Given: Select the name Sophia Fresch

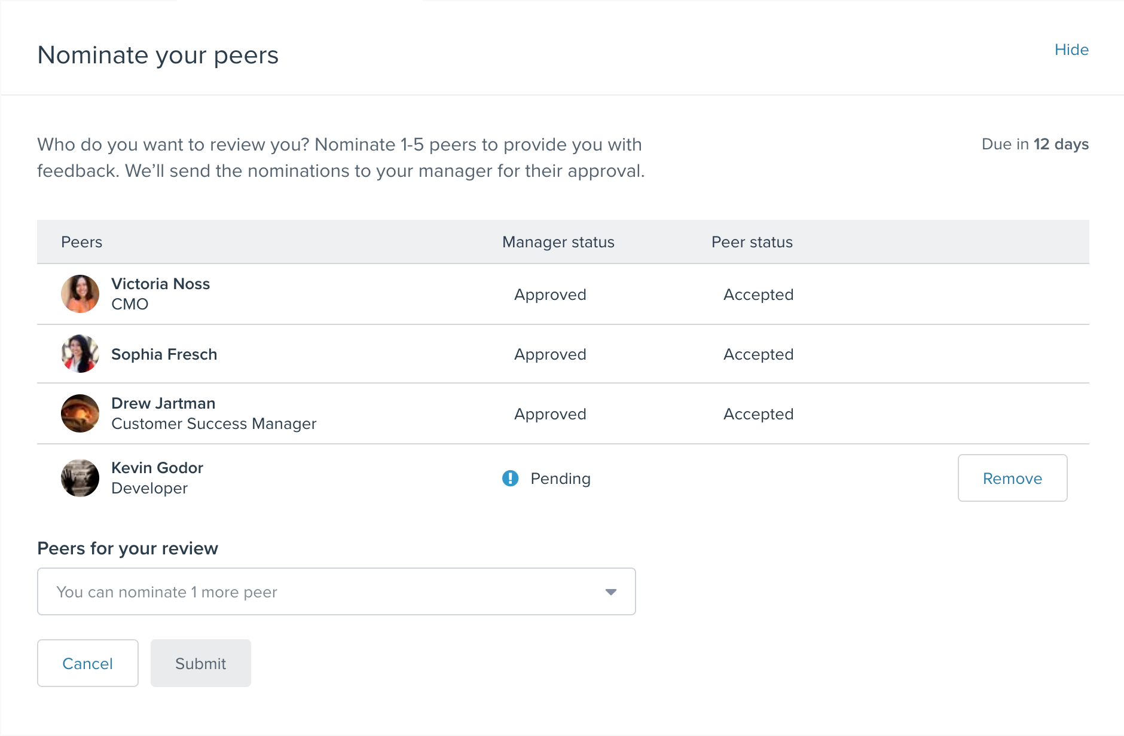Looking at the screenshot, I should coord(164,354).
